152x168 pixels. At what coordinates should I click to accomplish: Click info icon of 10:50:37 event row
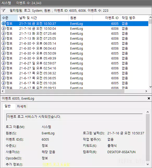[4, 23]
